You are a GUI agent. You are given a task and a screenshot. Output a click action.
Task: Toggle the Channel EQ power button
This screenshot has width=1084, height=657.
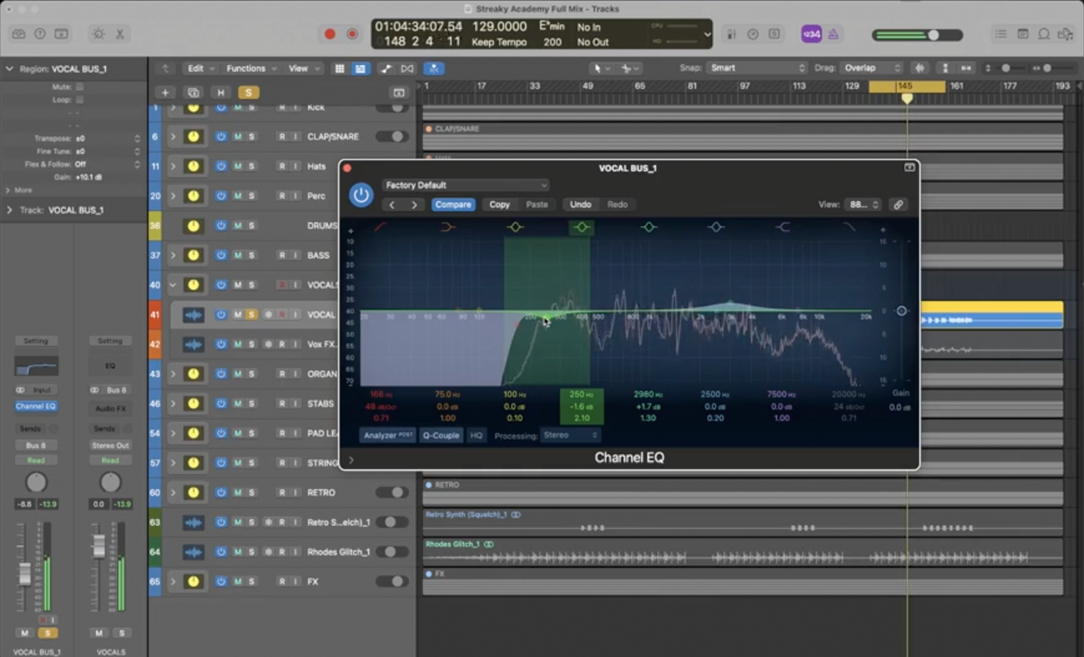[x=361, y=195]
